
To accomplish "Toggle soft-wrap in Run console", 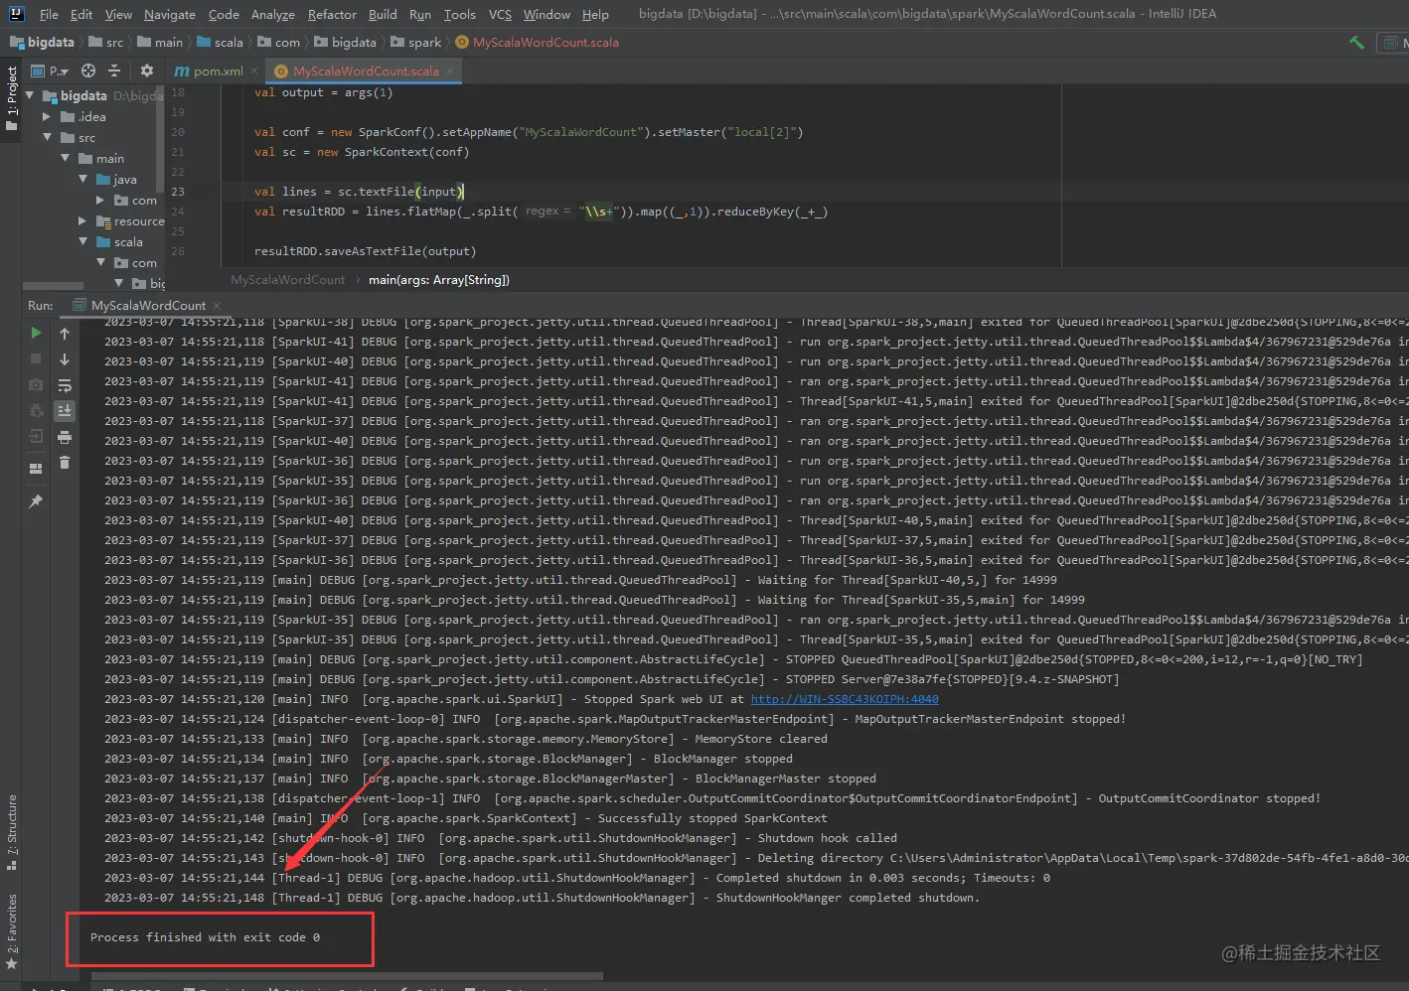I will coord(65,385).
